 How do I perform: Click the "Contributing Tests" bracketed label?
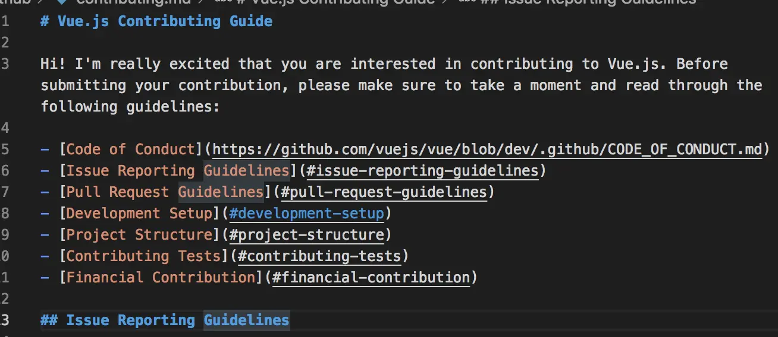143,256
